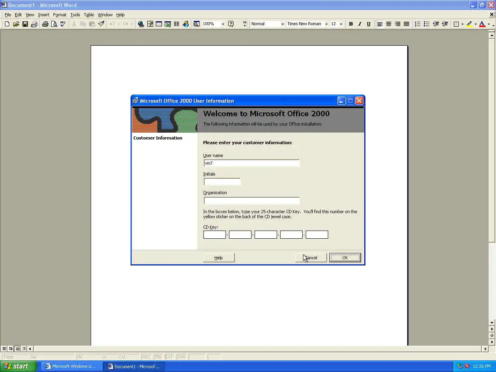The image size is (496, 372).
Task: Click the Undo arrow icon
Action: pos(112,24)
